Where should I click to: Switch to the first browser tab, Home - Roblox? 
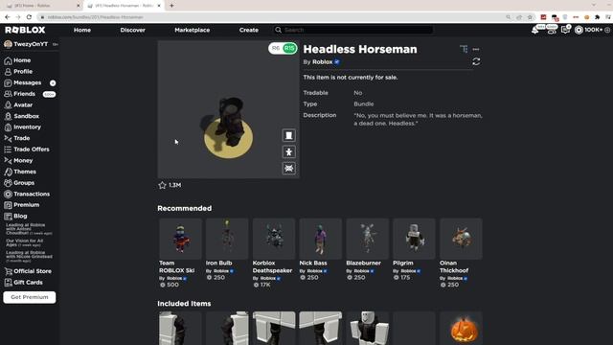[x=41, y=6]
